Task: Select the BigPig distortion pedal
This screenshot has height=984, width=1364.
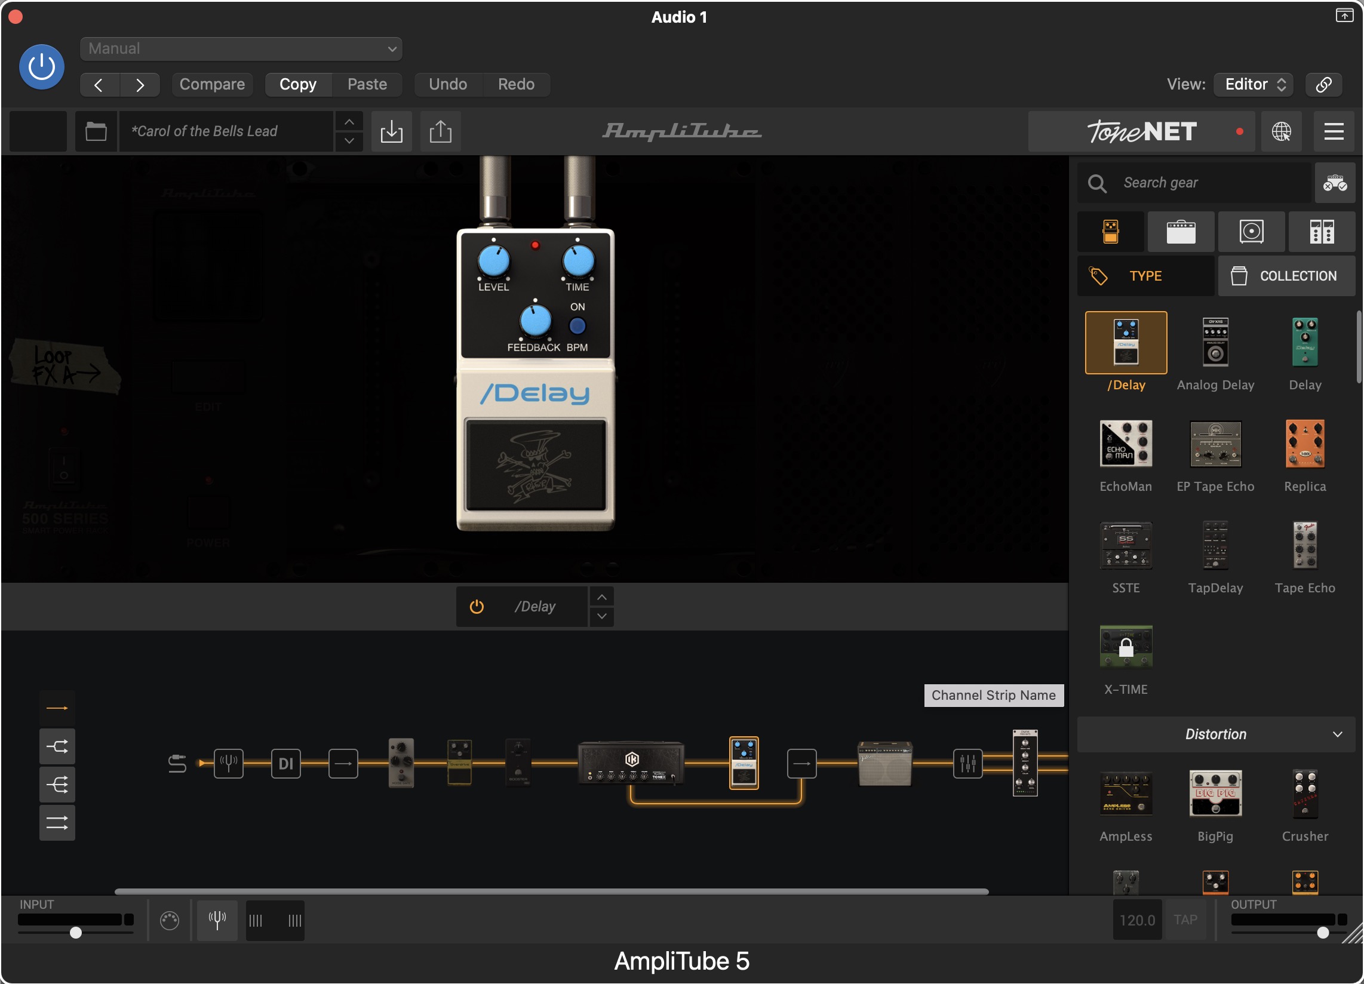Action: point(1215,794)
